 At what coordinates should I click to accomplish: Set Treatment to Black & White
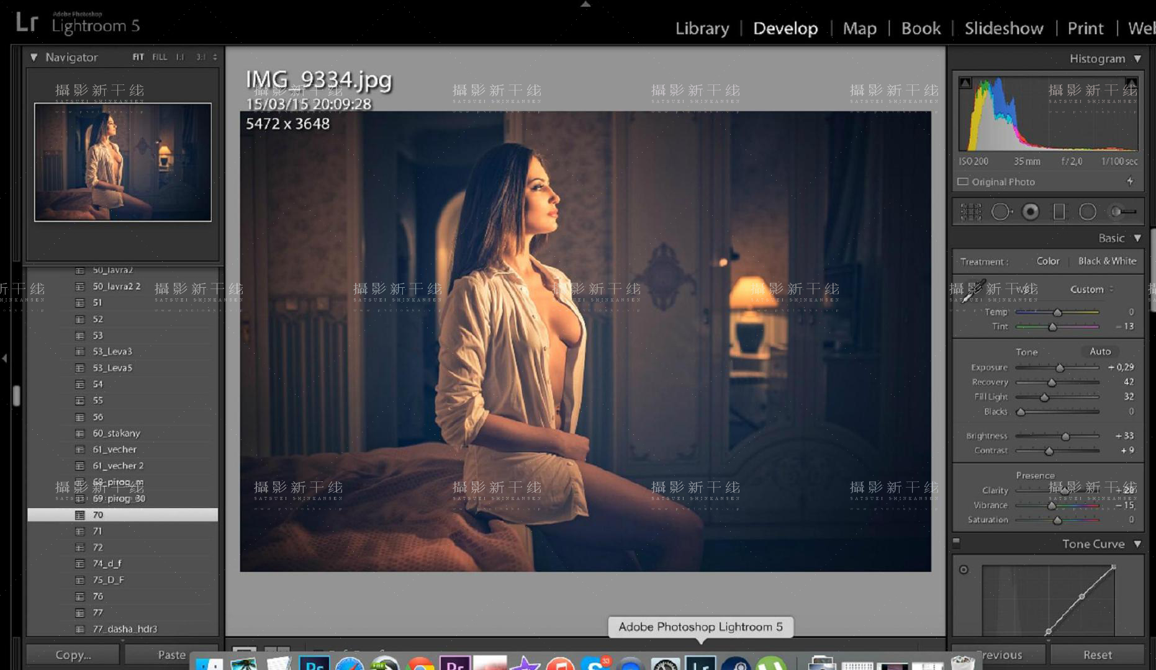[x=1108, y=261]
